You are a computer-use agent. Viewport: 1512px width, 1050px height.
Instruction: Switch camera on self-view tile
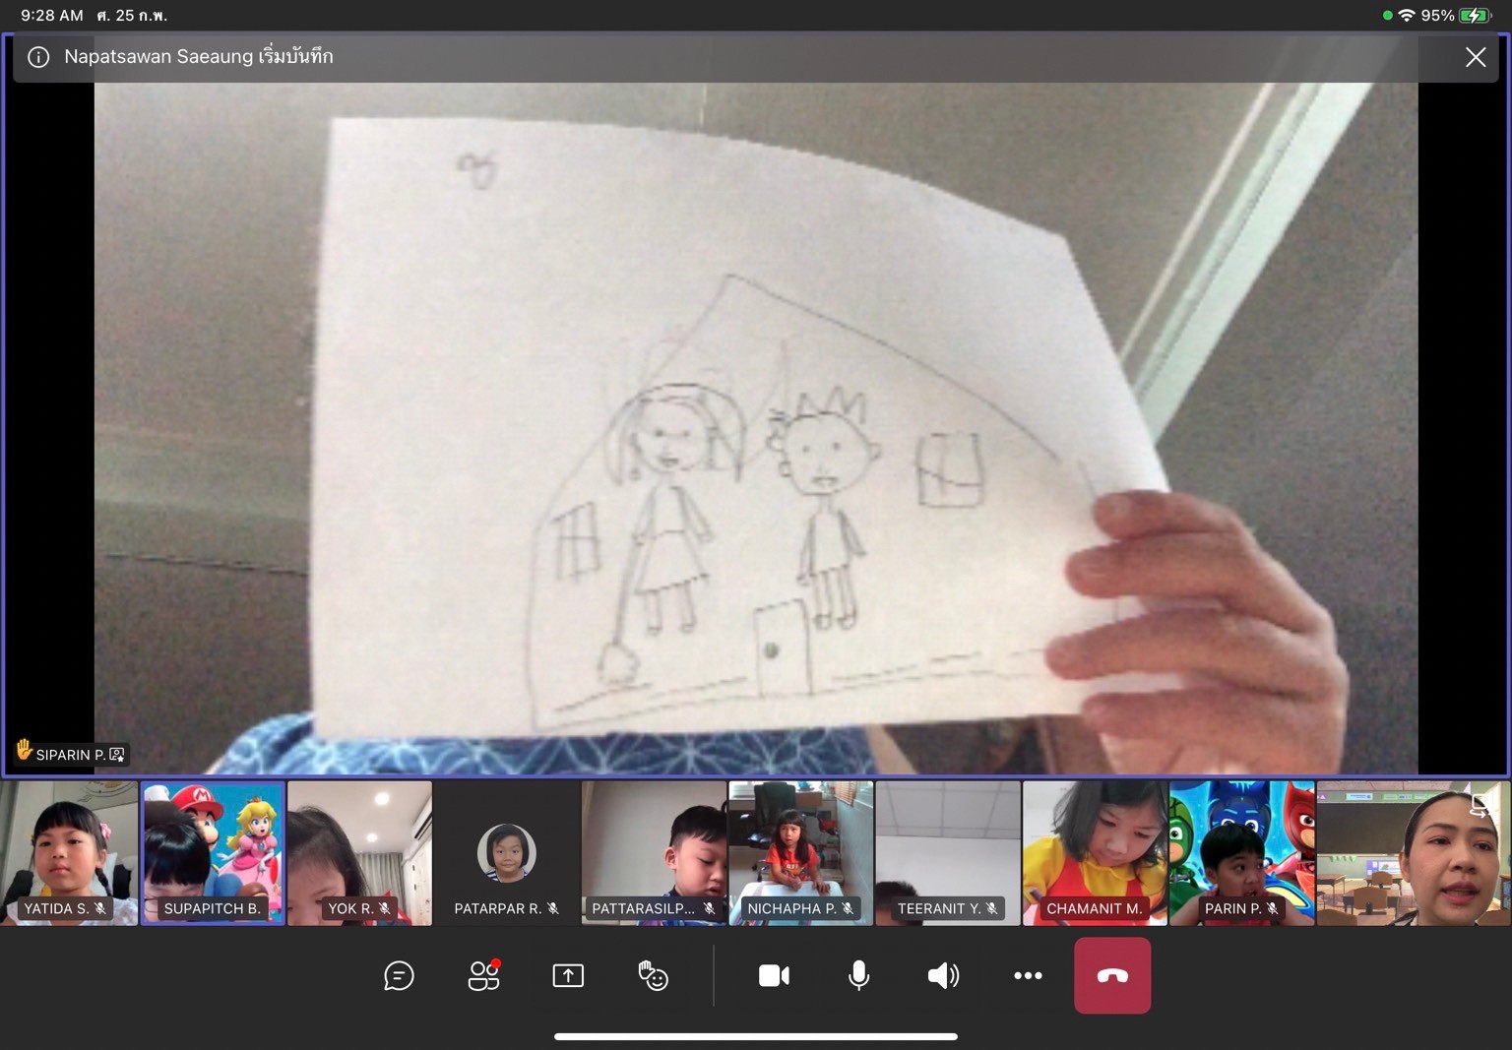pyautogui.click(x=1480, y=806)
